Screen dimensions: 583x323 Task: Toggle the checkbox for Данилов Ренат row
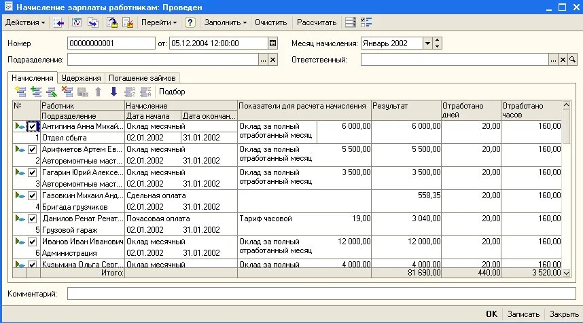[x=33, y=218]
